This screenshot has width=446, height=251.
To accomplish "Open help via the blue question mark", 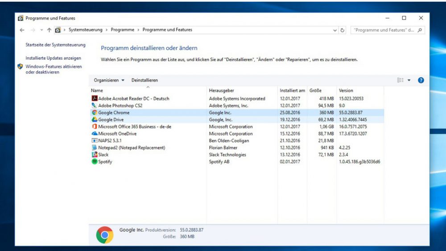I will coord(421,80).
